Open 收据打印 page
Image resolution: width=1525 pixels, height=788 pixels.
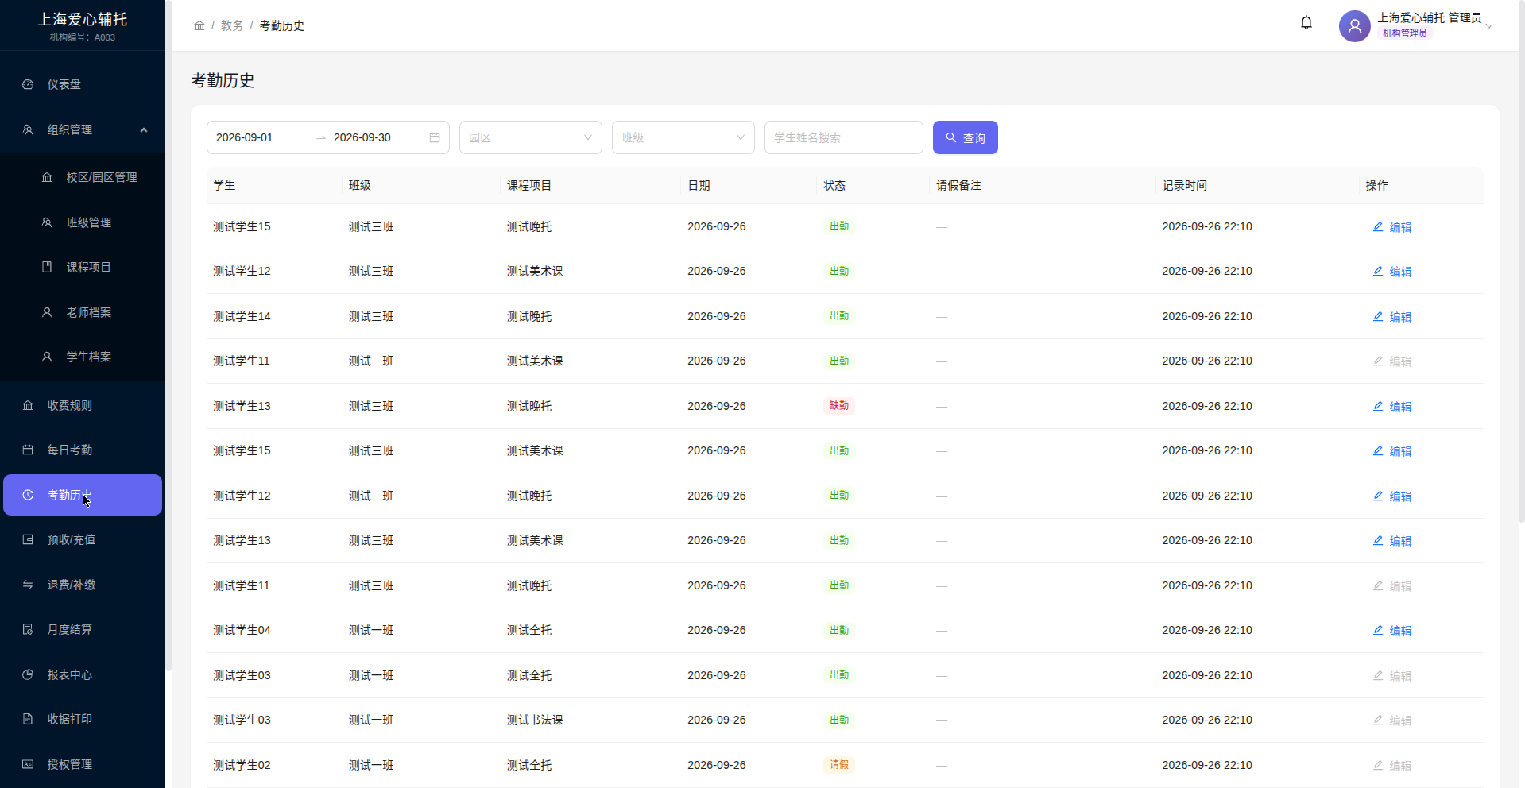pyautogui.click(x=83, y=719)
